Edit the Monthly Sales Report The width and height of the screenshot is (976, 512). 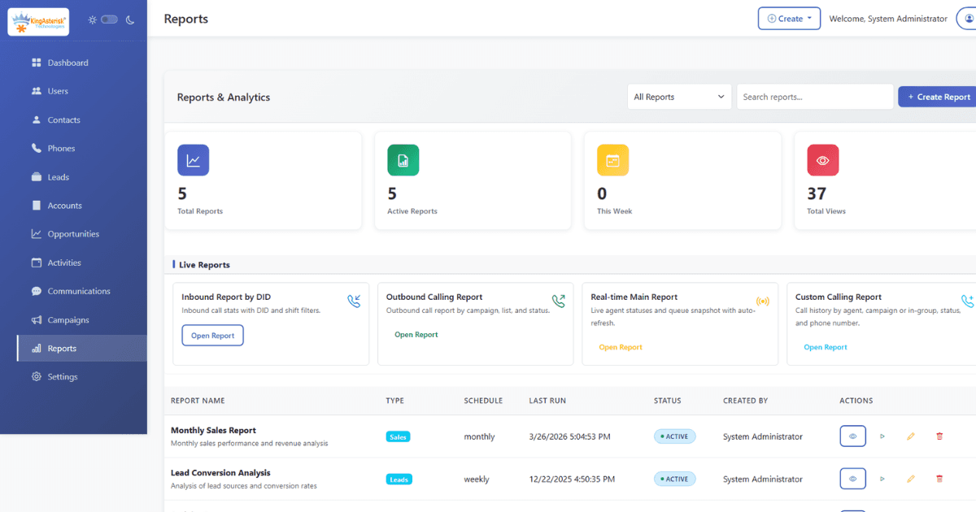point(911,436)
